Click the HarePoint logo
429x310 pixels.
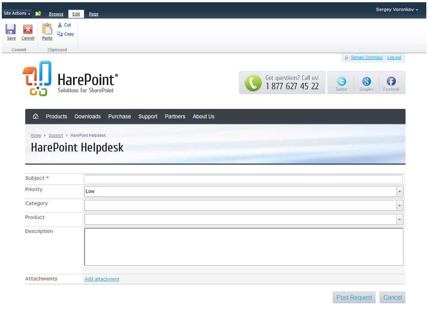(70, 78)
